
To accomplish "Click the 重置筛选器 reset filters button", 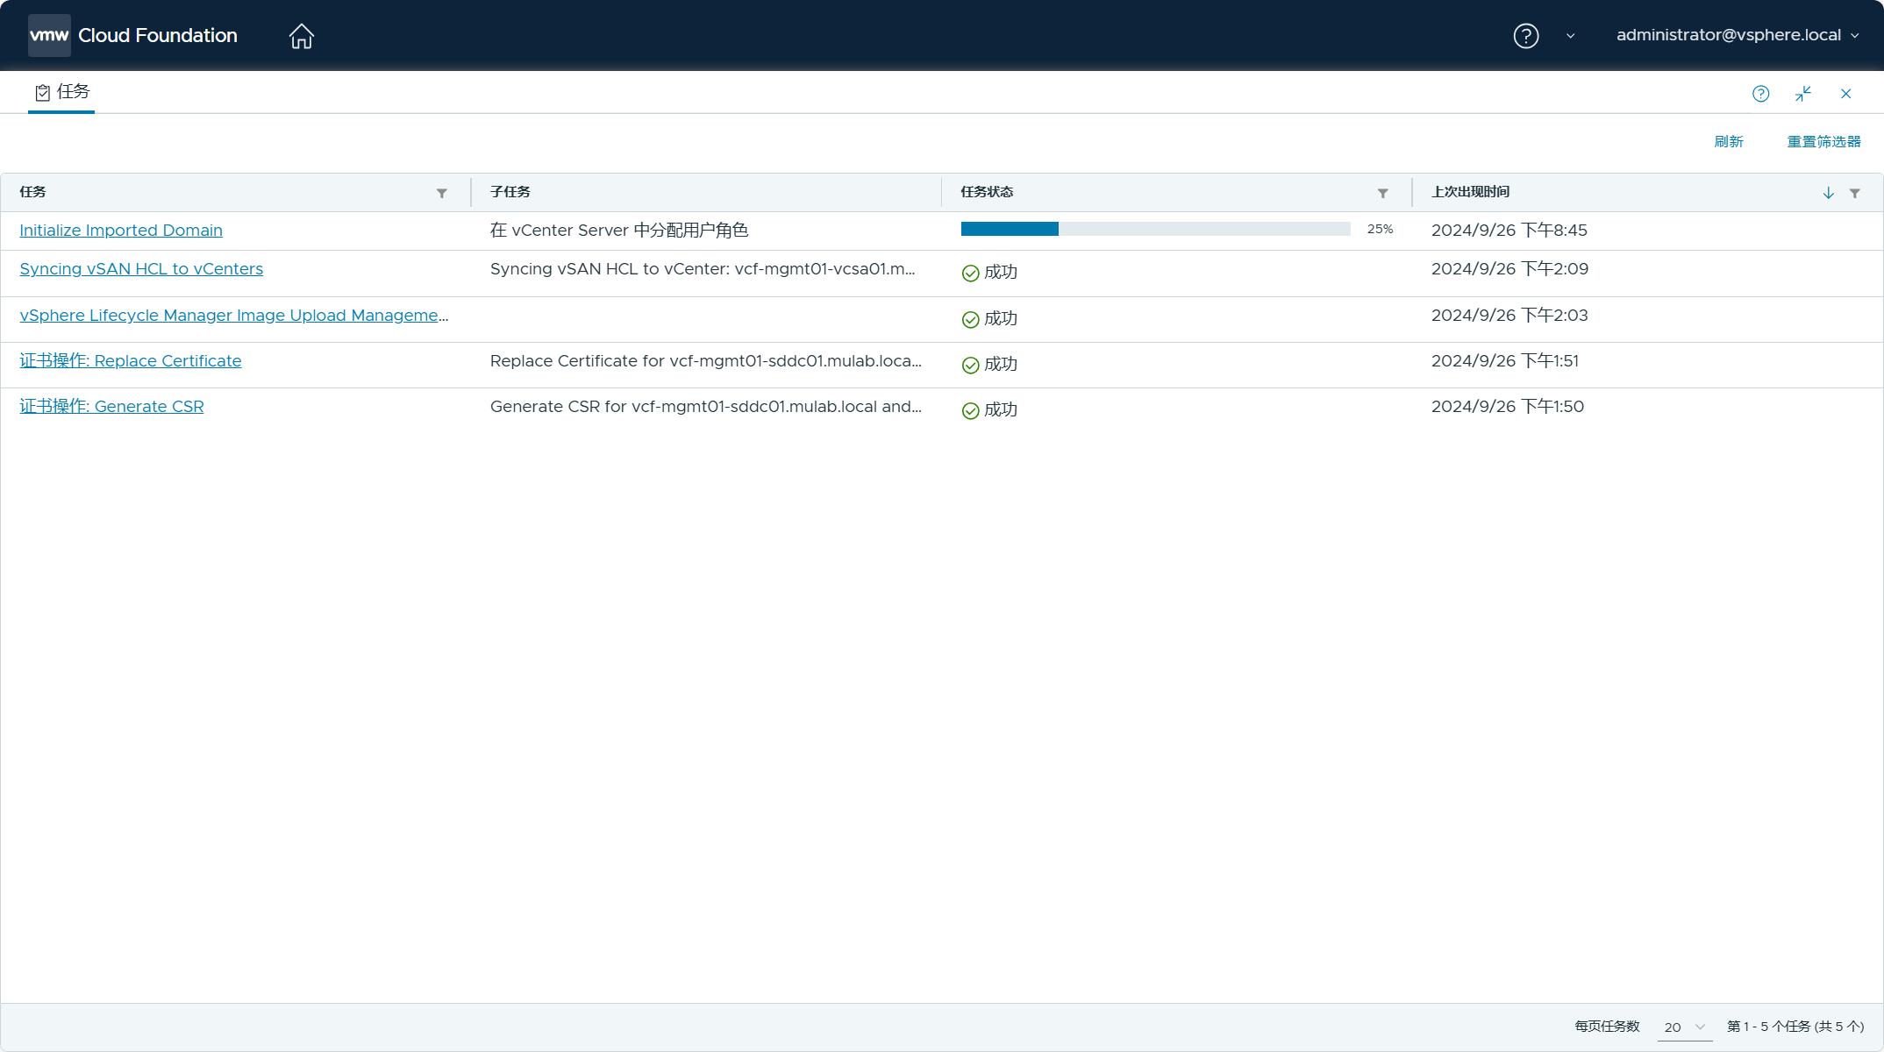I will (1823, 142).
